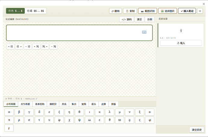Insert the tau τ symbol
This screenshot has height=137, width=208.
click(x=39, y=120)
